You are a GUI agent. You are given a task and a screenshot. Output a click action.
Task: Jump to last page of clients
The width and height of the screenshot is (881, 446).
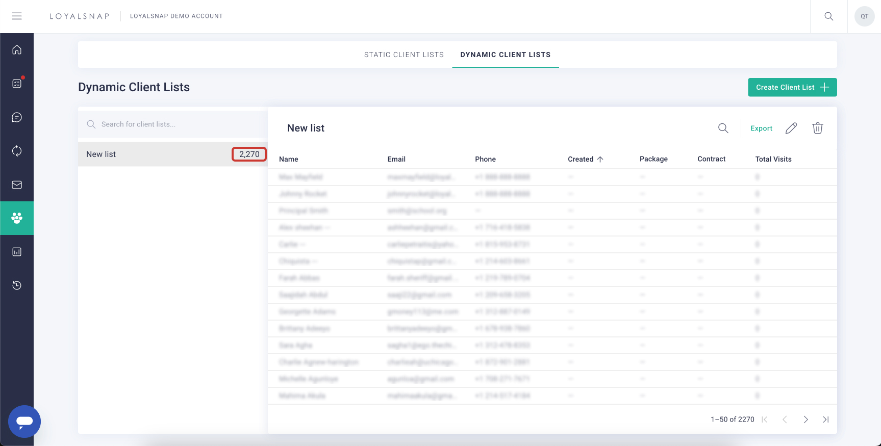point(825,419)
